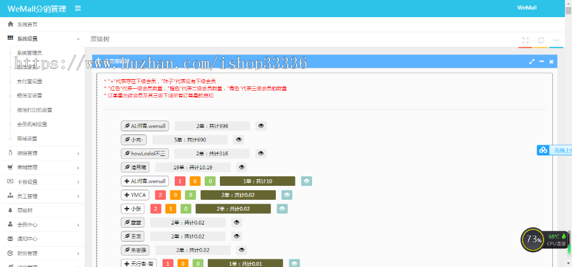Viewport: 572px width, 267px height.
Task: Minimize the blue inner panel
Action: tap(541, 62)
